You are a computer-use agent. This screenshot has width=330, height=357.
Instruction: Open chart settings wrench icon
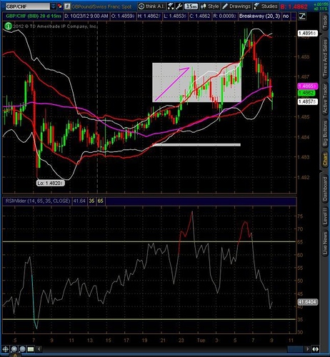click(179, 6)
